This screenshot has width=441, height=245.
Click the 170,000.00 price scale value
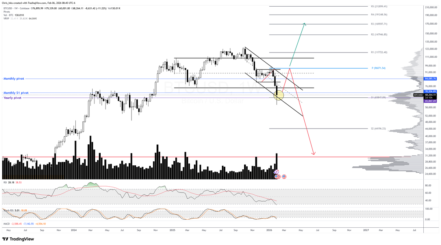(430, 24)
